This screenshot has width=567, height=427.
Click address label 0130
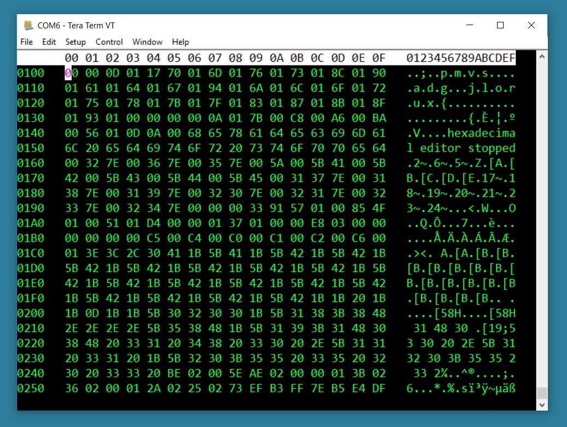tap(31, 118)
